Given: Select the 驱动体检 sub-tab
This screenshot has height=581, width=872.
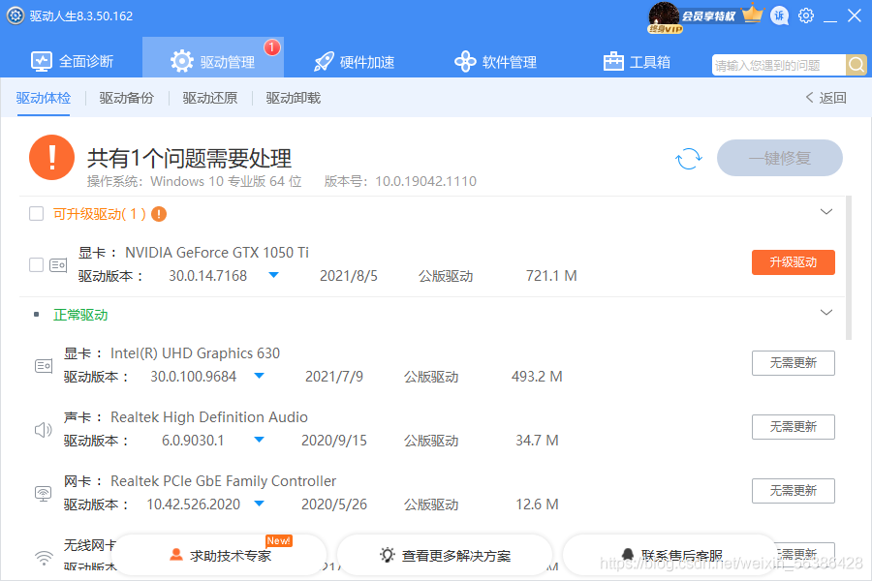Looking at the screenshot, I should coord(44,98).
